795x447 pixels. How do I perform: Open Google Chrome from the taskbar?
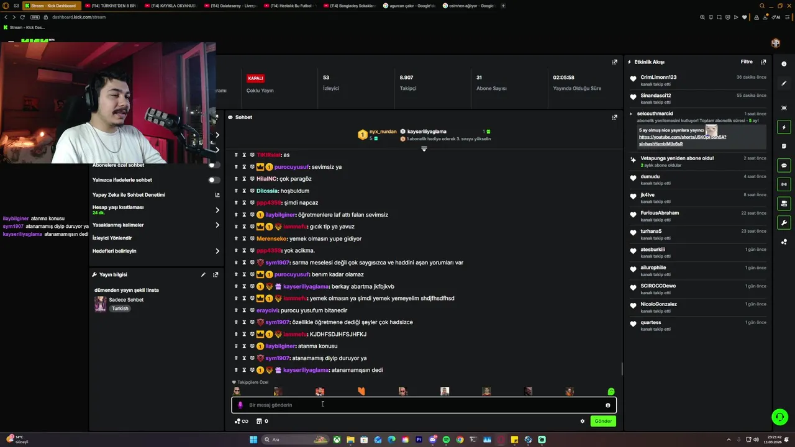[x=460, y=440]
